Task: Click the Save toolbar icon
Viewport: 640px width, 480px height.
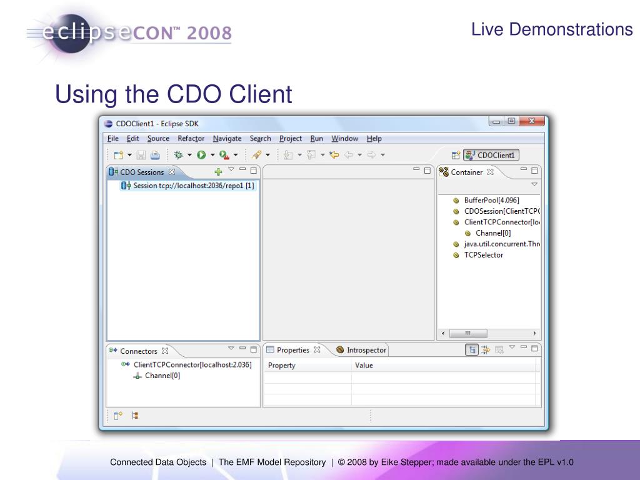Action: pyautogui.click(x=141, y=155)
